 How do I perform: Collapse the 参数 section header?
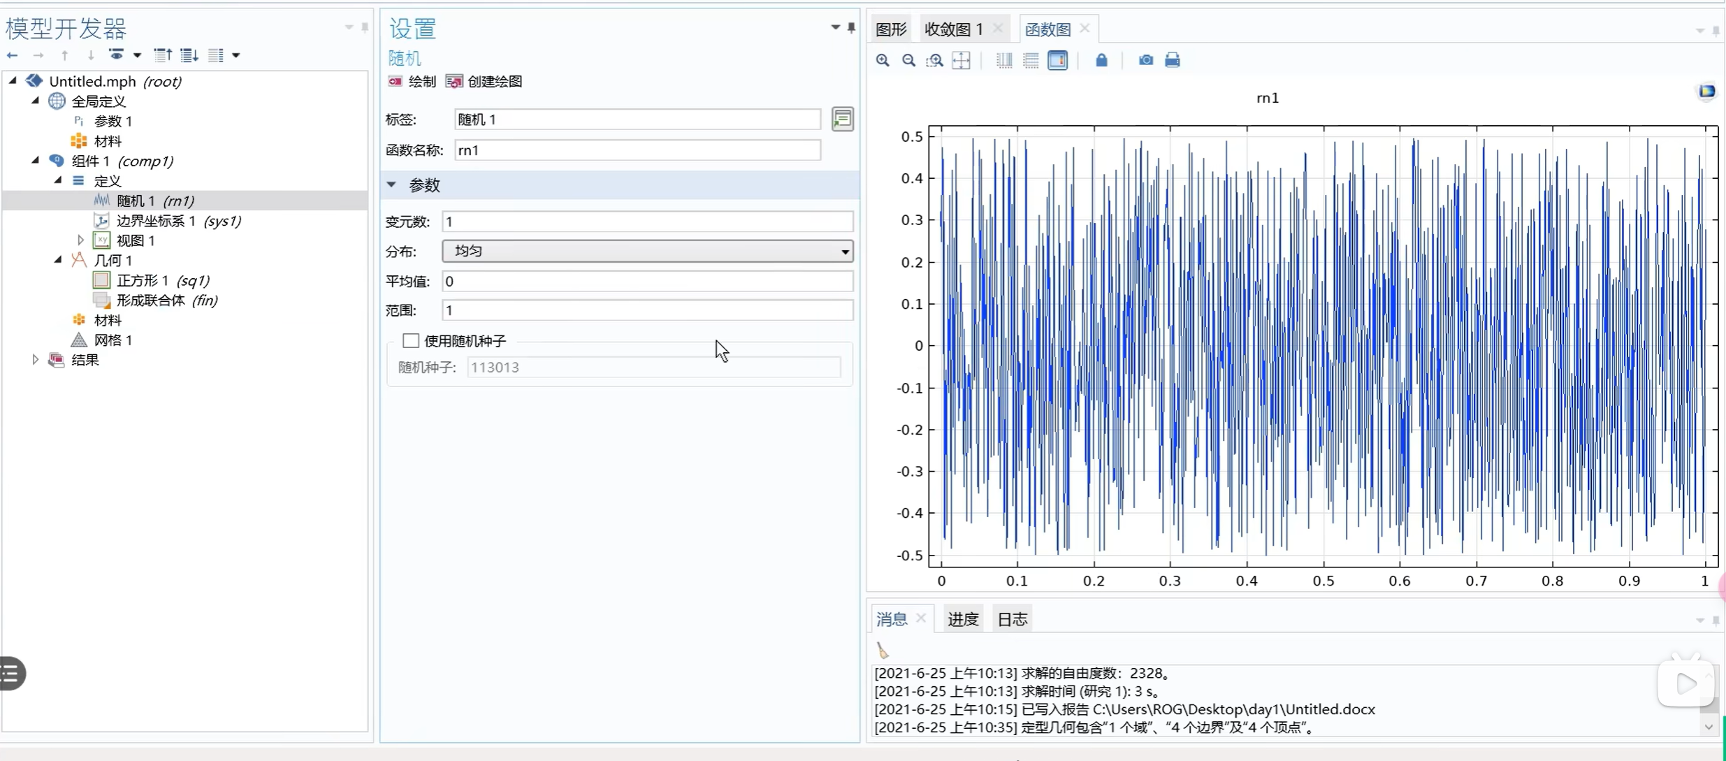point(392,185)
